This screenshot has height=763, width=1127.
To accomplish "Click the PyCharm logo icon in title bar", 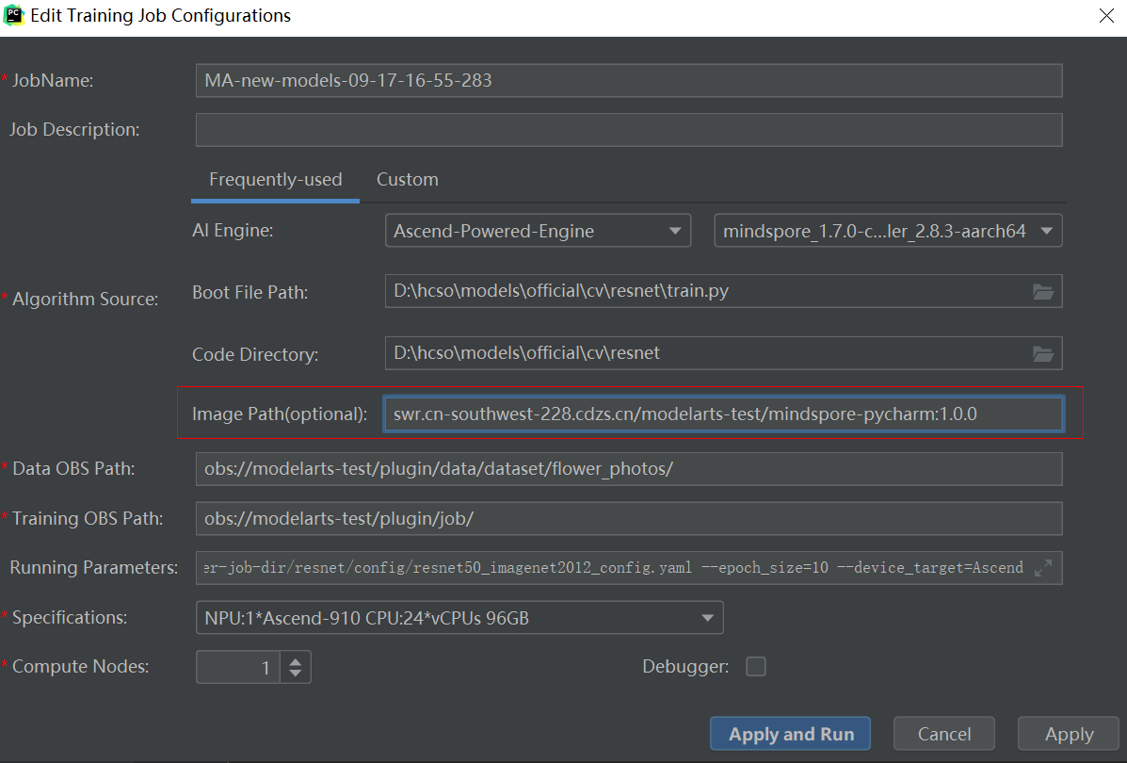I will 14,15.
